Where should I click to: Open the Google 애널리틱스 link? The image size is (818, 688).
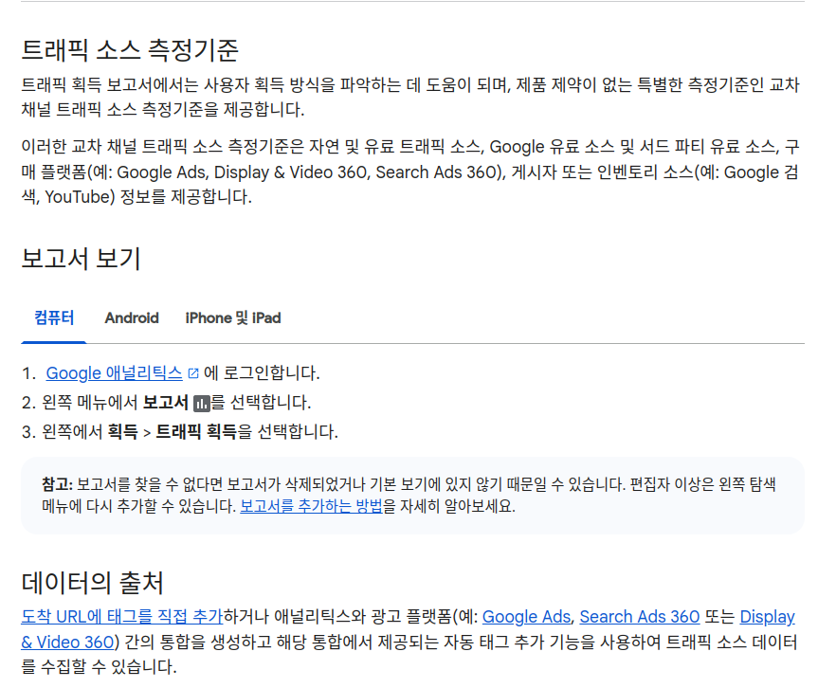(114, 373)
